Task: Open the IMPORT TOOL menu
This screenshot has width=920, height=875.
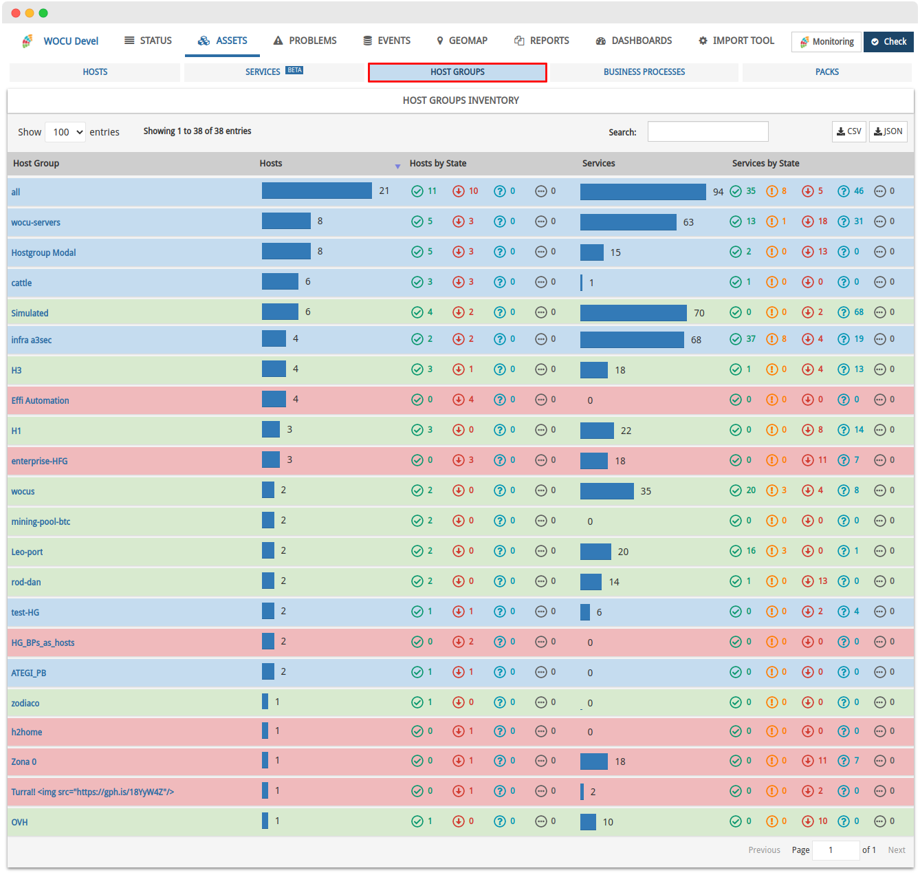Action: [736, 41]
